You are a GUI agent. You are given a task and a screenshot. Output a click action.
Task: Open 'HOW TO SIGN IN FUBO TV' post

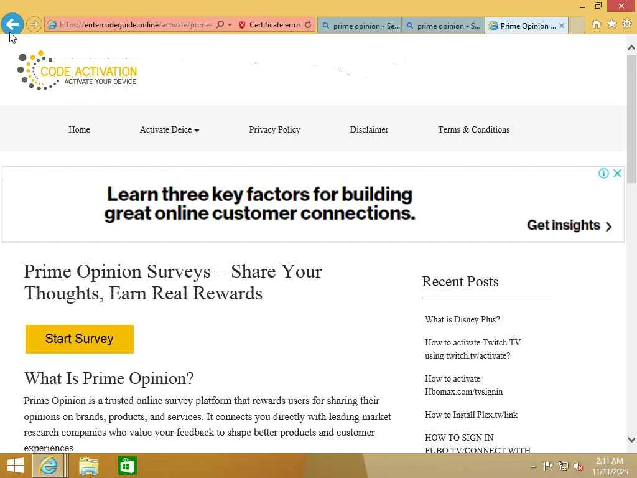(x=478, y=444)
